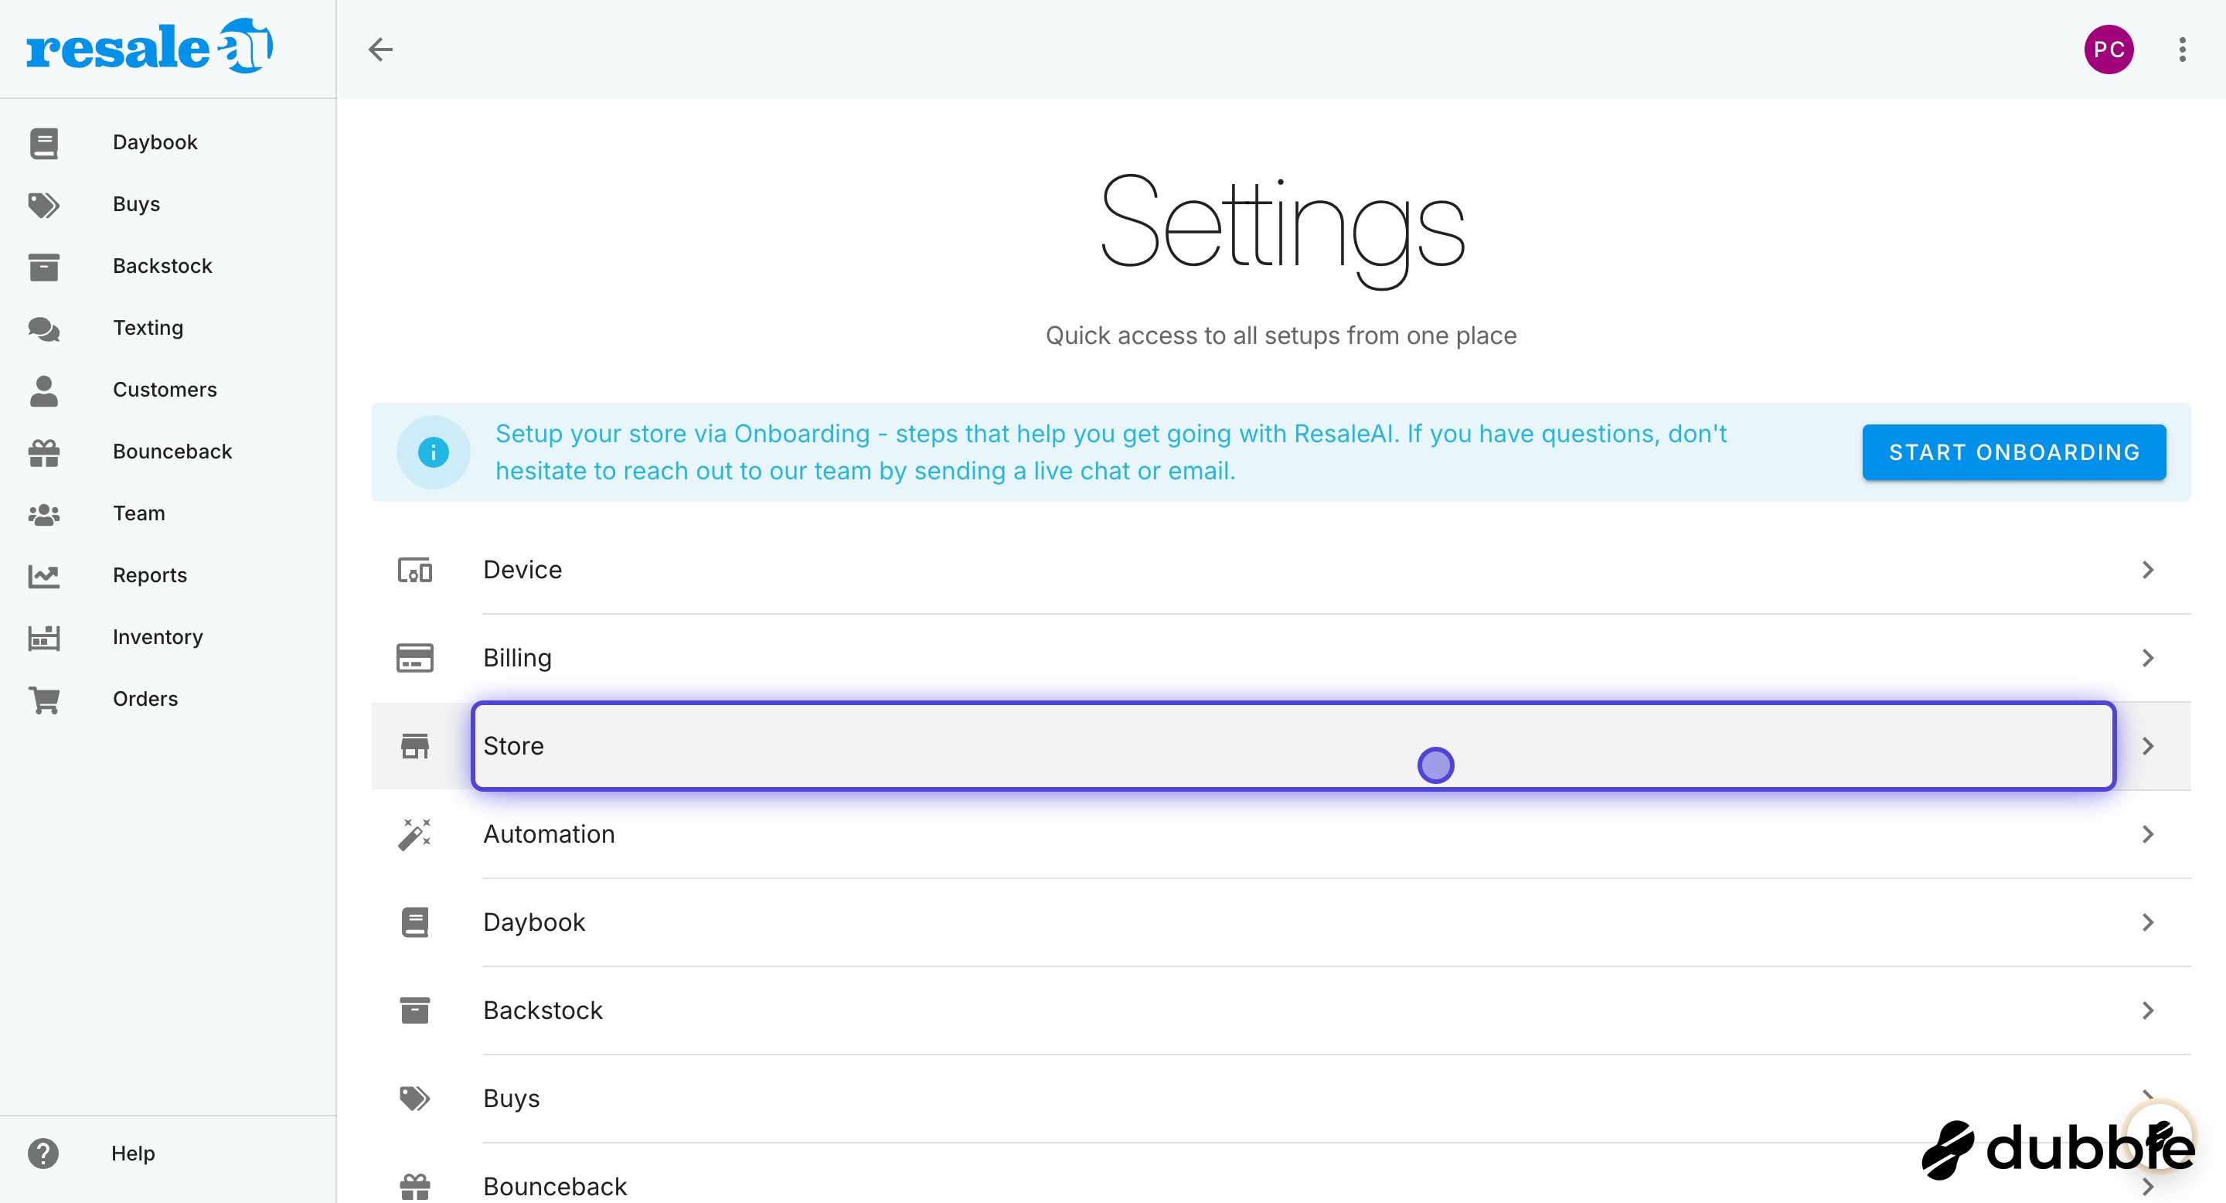Click 'Quick access to all setups' subtitle
This screenshot has width=2226, height=1203.
pyautogui.click(x=1281, y=336)
